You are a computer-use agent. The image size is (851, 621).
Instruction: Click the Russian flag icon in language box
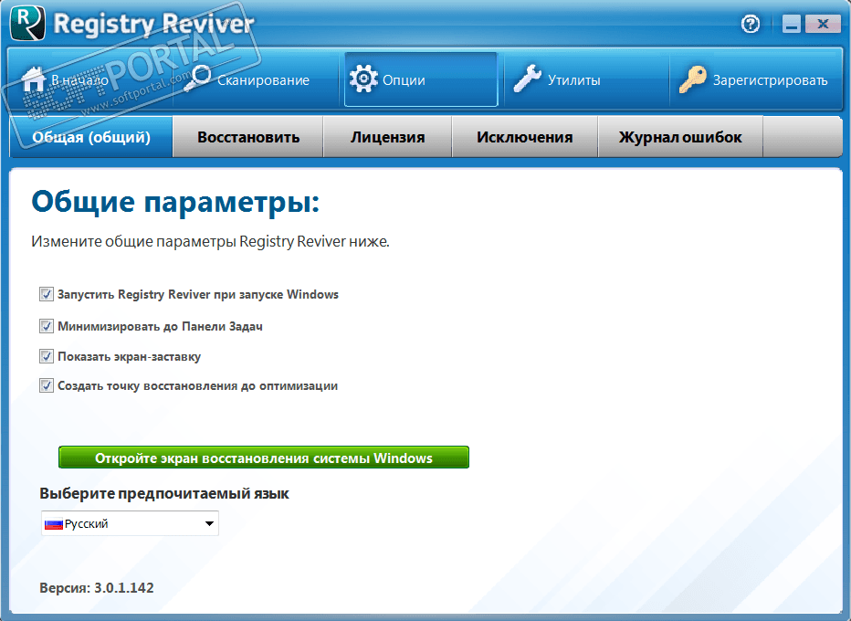pos(53,524)
